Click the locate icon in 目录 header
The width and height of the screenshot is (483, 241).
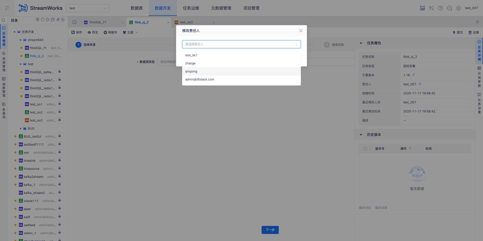(37, 20)
